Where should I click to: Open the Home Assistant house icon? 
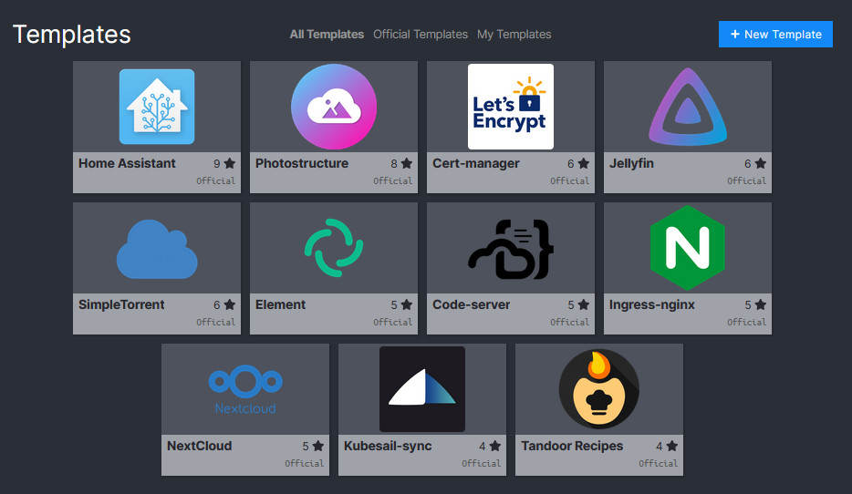pos(157,107)
